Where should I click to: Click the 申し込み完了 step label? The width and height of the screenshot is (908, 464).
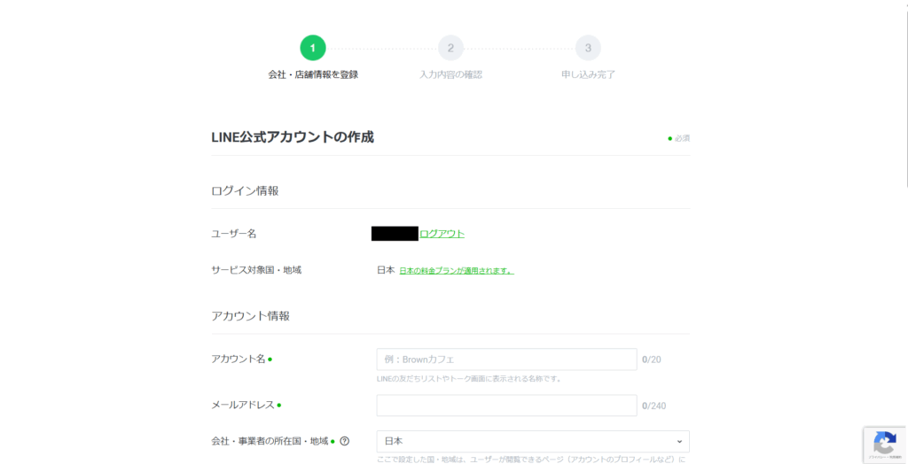589,74
